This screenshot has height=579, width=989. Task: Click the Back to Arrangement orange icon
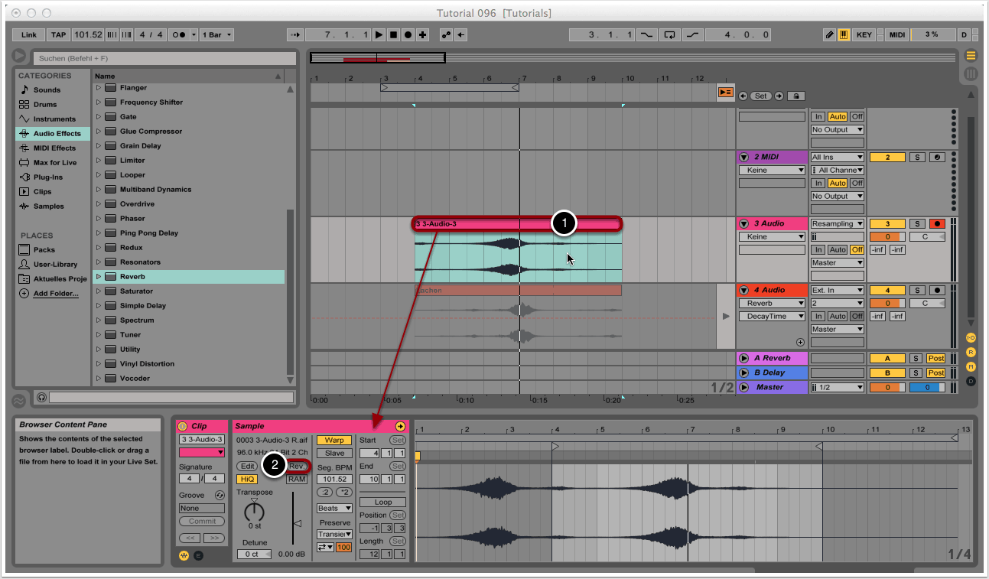point(725,93)
